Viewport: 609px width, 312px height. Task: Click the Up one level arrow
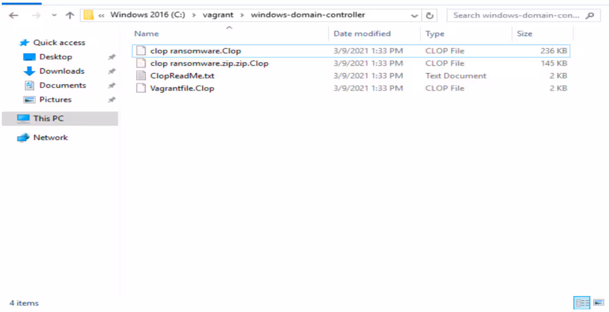(x=70, y=15)
